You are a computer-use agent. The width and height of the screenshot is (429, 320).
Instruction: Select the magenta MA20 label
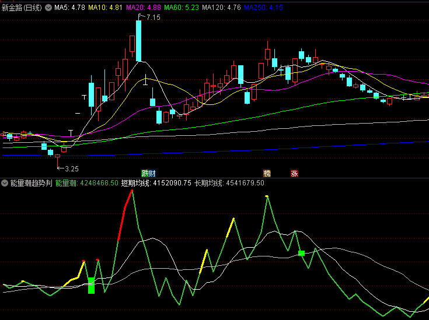click(145, 7)
